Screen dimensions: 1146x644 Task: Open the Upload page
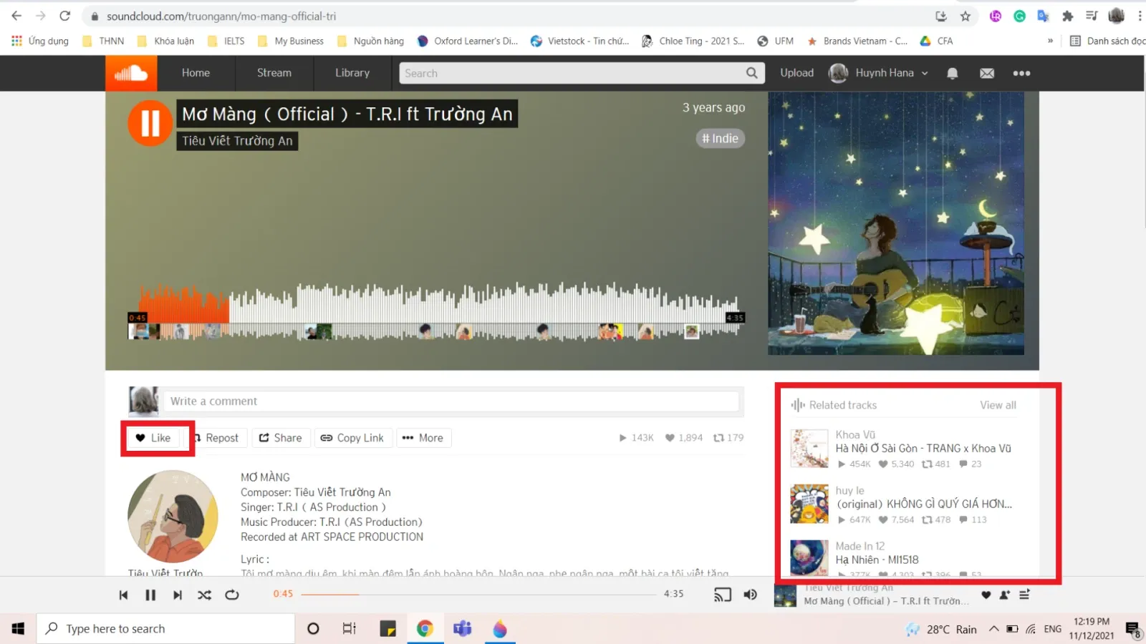tap(796, 73)
